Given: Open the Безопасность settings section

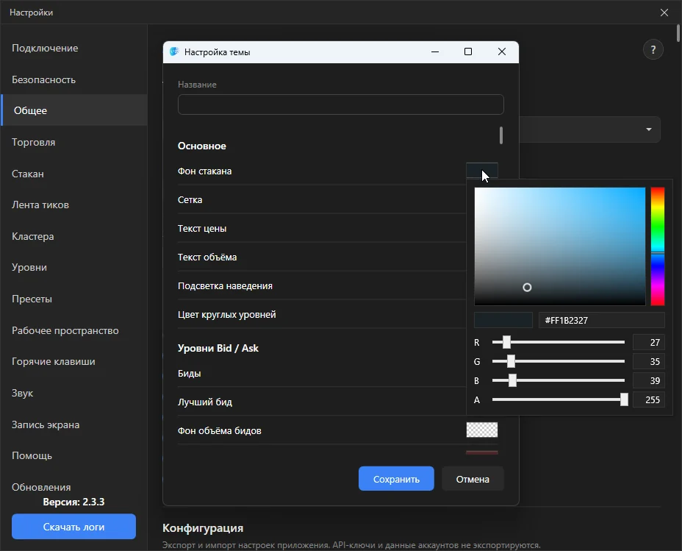Looking at the screenshot, I should [x=74, y=79].
